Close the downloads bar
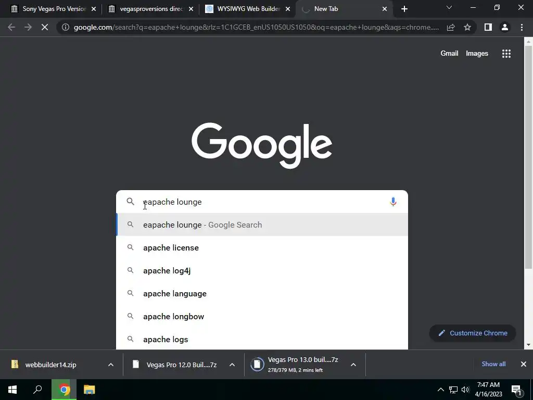Viewport: 533px width, 400px height. [x=524, y=364]
